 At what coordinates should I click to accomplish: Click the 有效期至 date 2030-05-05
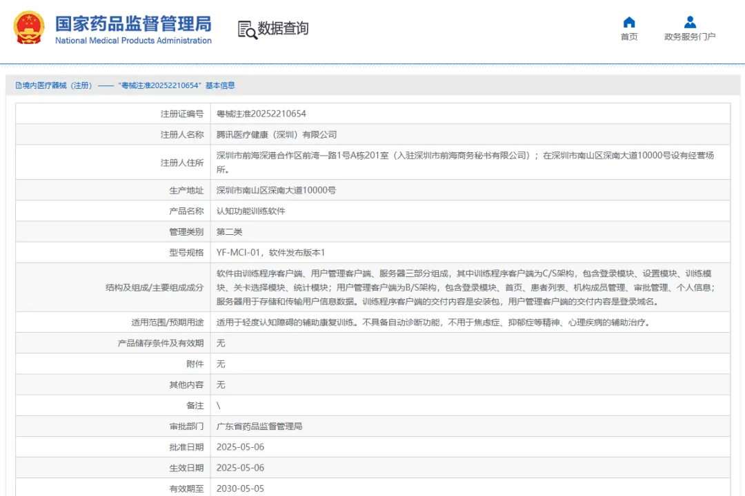click(x=240, y=488)
